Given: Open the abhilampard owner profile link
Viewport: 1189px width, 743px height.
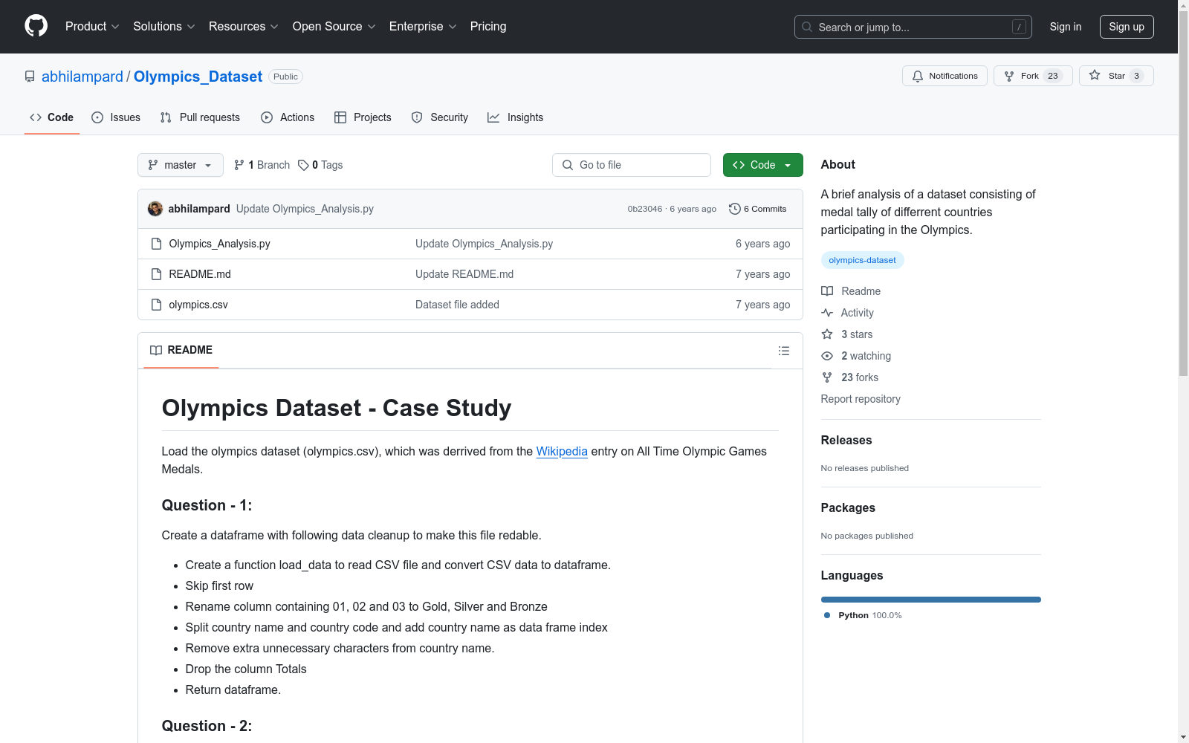Looking at the screenshot, I should click(x=82, y=77).
